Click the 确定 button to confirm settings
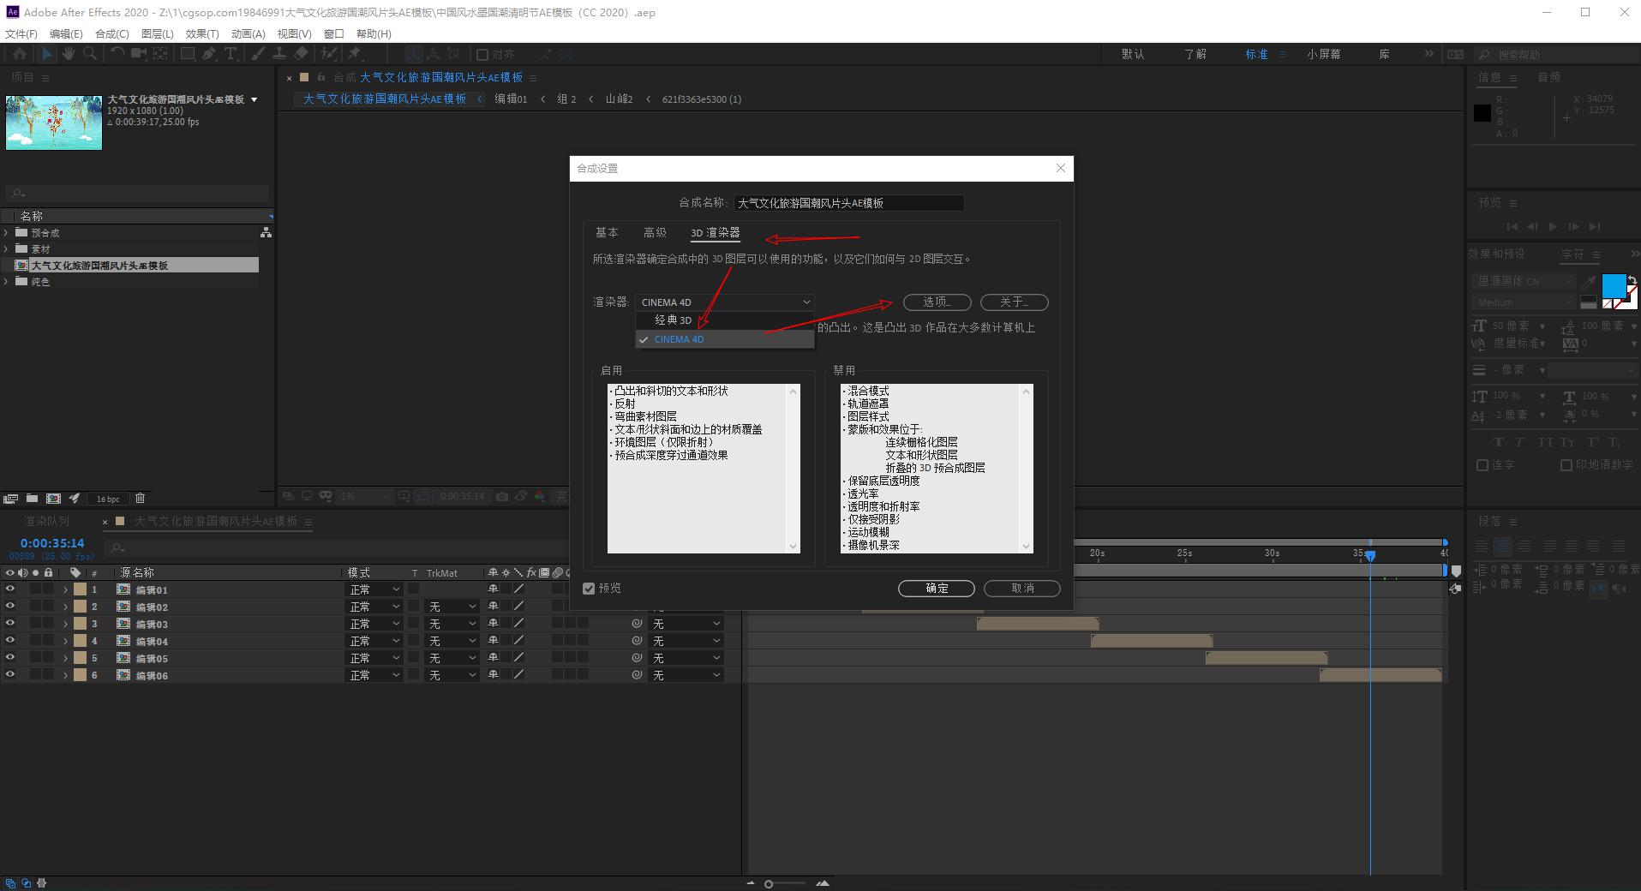Viewport: 1641px width, 891px height. (936, 589)
